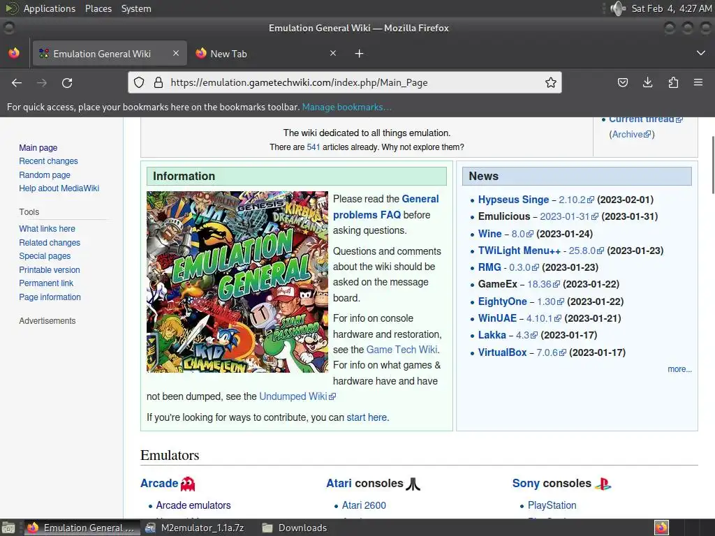
Task: Open Firefox View icon left of tabs
Action: (14, 53)
